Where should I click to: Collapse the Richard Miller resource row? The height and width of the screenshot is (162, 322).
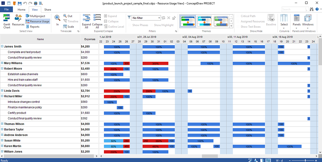tap(2, 96)
